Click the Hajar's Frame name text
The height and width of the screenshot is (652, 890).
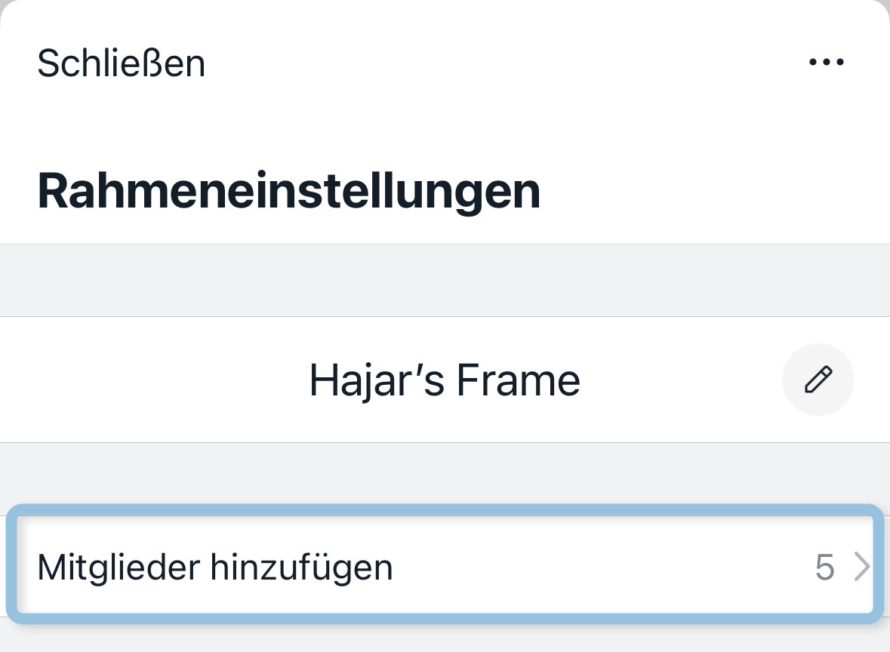tap(445, 380)
